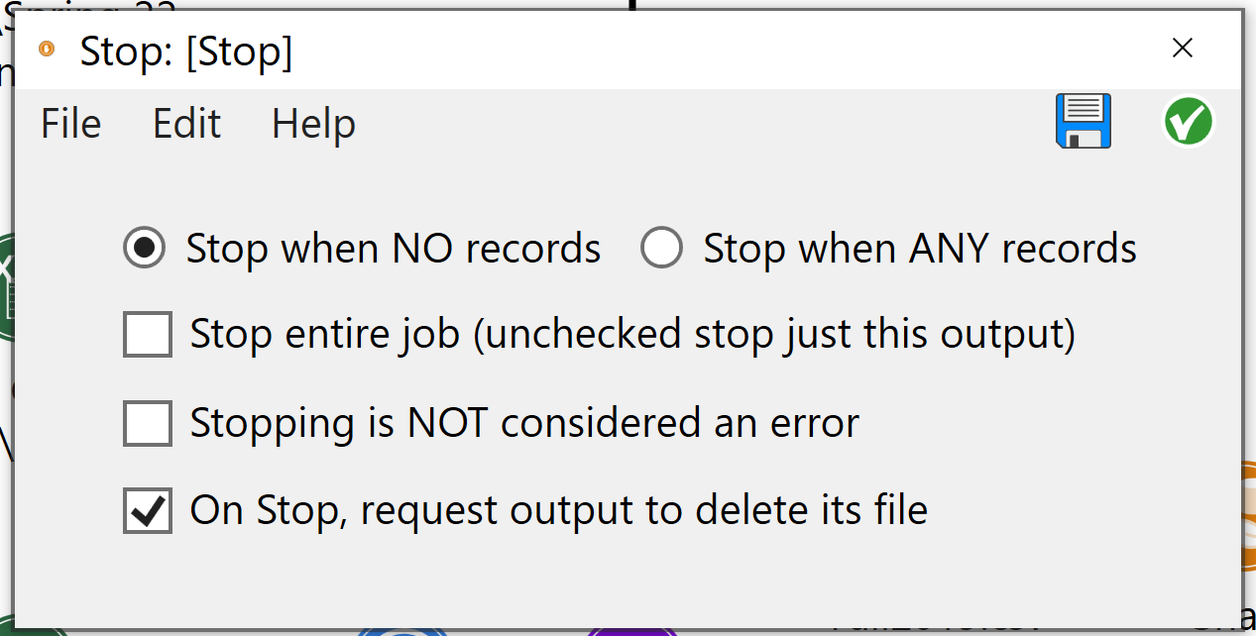The width and height of the screenshot is (1256, 636).
Task: Open the Help menu
Action: point(313,124)
